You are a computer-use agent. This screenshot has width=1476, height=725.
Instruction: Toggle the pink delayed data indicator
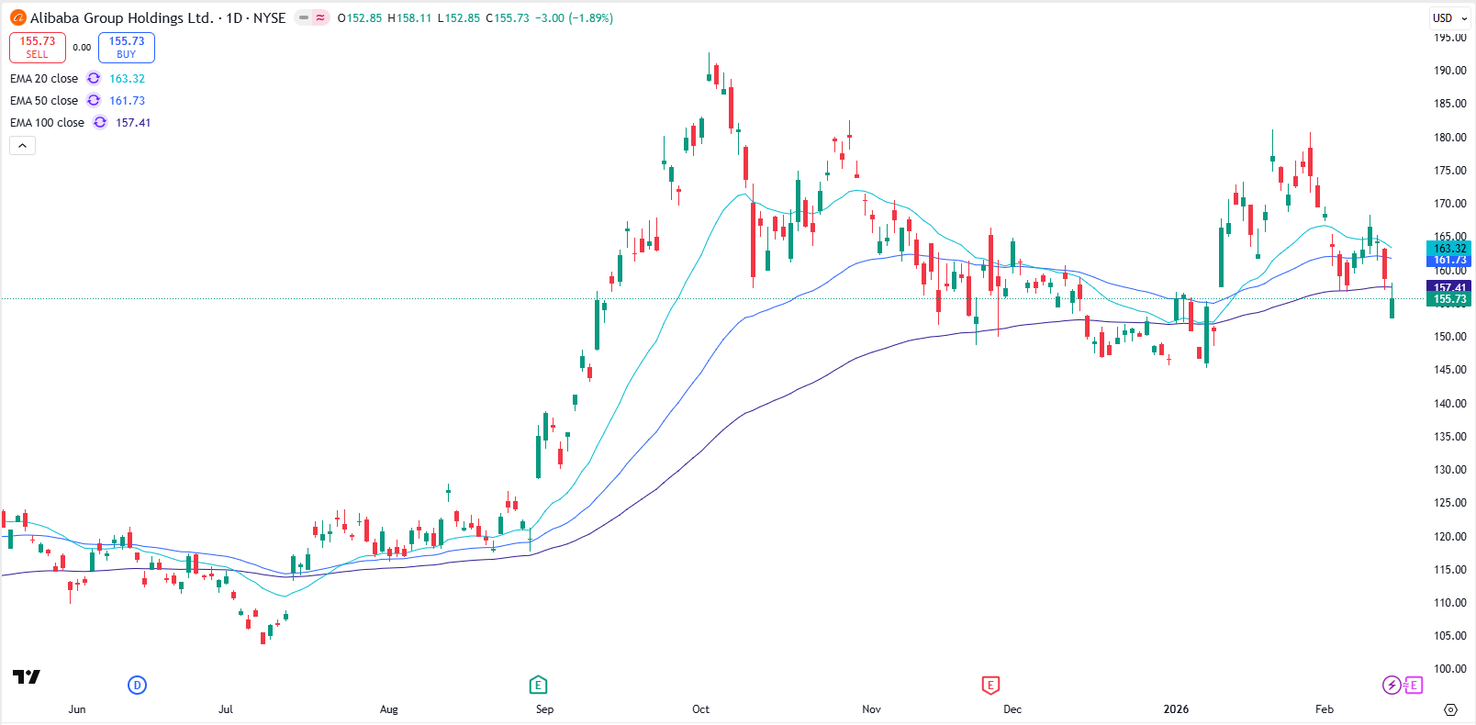[320, 17]
